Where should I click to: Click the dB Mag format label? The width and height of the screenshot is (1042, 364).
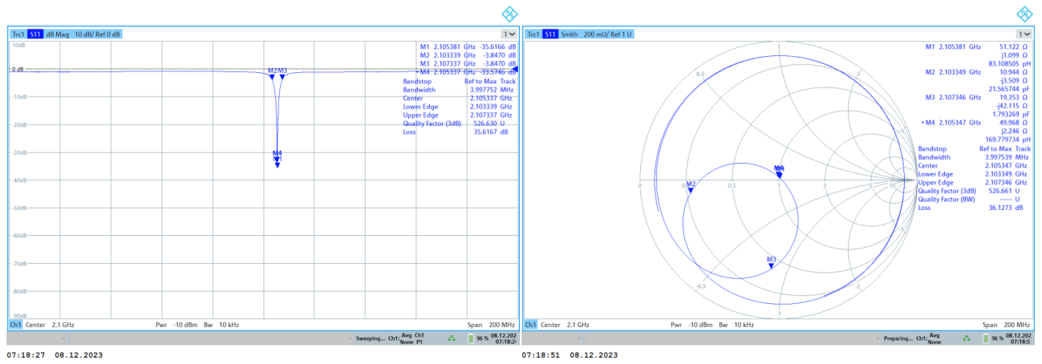(x=58, y=34)
